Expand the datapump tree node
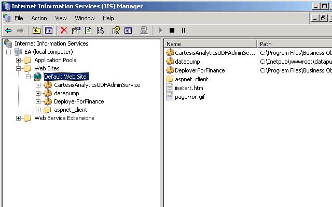Image resolution: width=332 pixels, height=207 pixels. pos(38,93)
